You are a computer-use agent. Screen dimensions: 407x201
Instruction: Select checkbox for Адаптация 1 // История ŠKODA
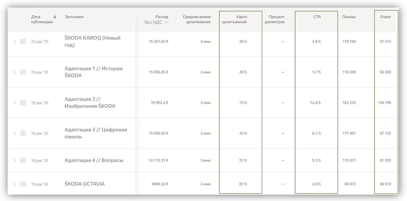pos(23,72)
